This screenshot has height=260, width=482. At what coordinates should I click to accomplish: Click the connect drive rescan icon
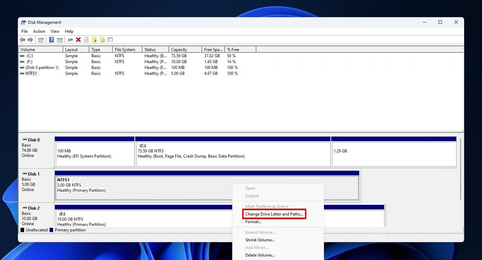[70, 40]
